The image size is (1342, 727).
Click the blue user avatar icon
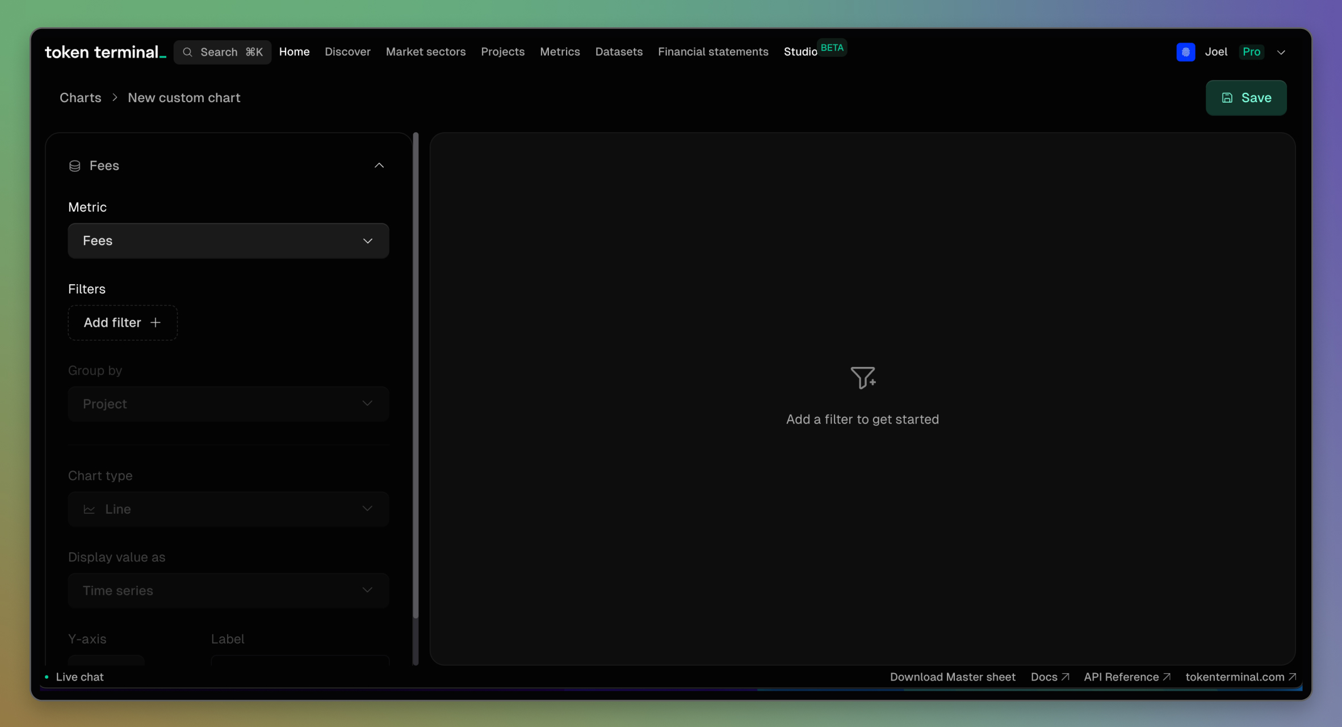(1185, 52)
